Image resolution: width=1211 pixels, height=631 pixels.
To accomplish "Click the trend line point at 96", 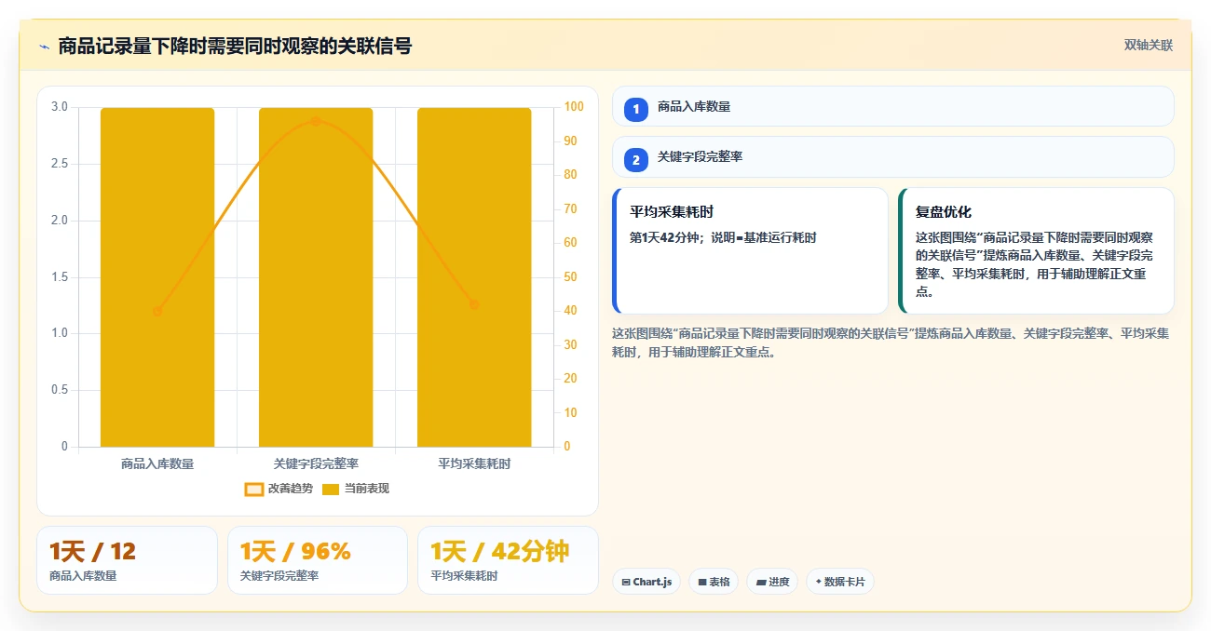I will pos(316,121).
